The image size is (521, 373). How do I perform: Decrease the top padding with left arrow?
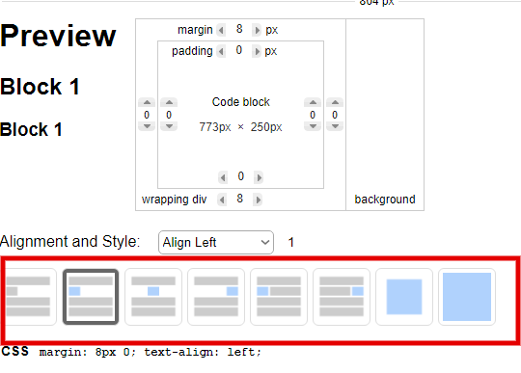(x=221, y=51)
